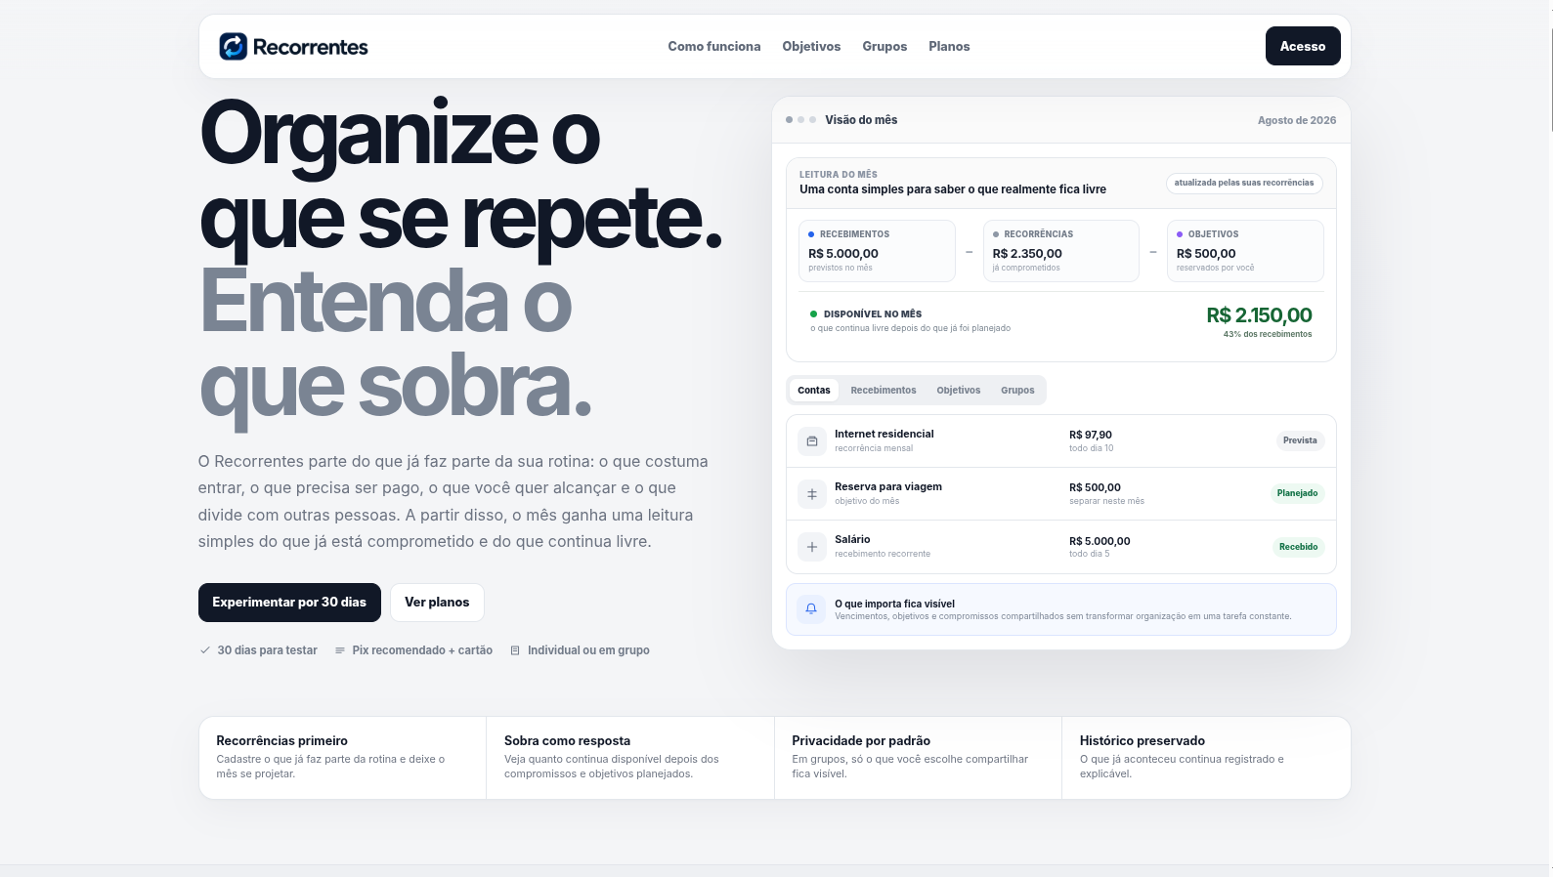Click the Planejado status badge
Image resolution: width=1553 pixels, height=877 pixels.
tap(1297, 493)
